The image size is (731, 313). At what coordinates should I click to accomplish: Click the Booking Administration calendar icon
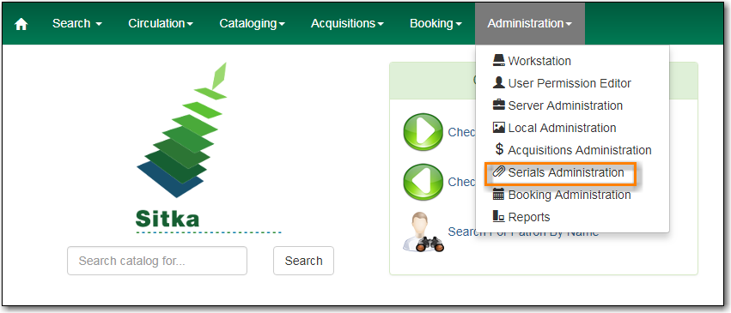point(498,195)
